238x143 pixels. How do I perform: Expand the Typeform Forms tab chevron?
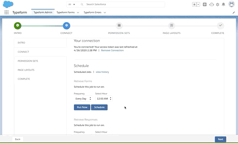pos(78,13)
